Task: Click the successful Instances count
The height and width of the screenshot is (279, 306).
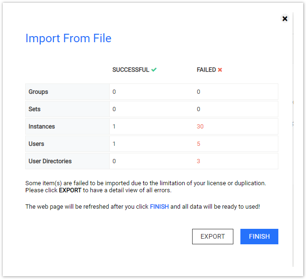Action: click(114, 127)
